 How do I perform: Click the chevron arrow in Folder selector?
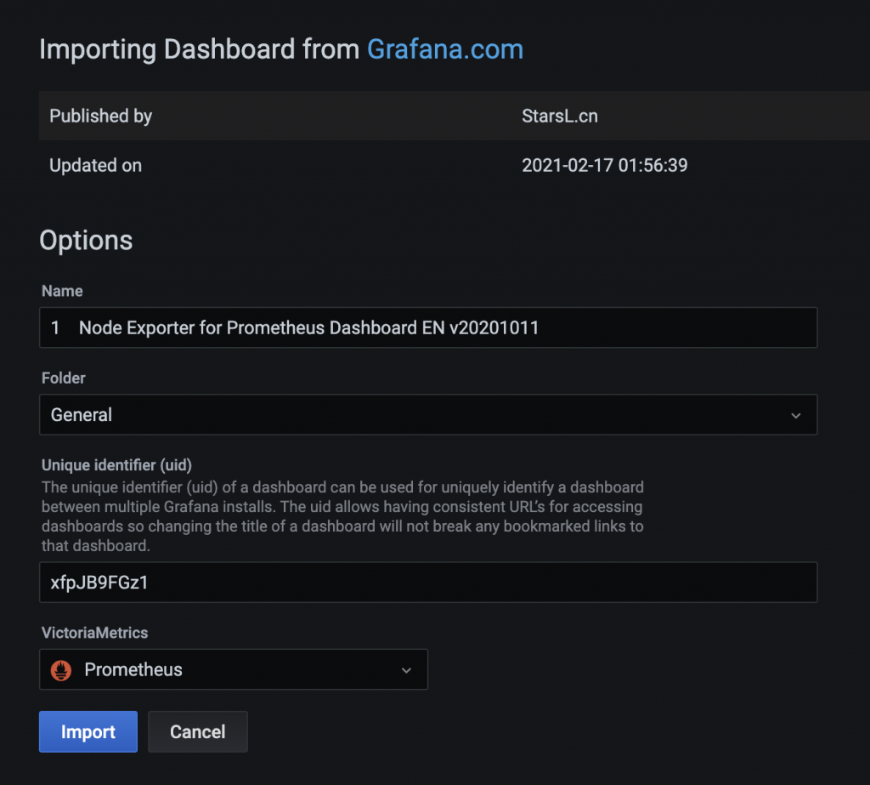click(795, 415)
